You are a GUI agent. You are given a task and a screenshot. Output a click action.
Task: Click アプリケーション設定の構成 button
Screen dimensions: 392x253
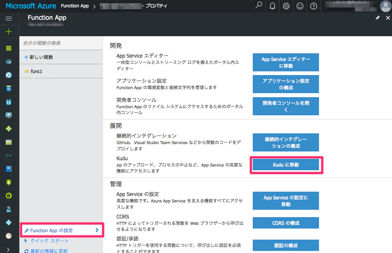[286, 84]
